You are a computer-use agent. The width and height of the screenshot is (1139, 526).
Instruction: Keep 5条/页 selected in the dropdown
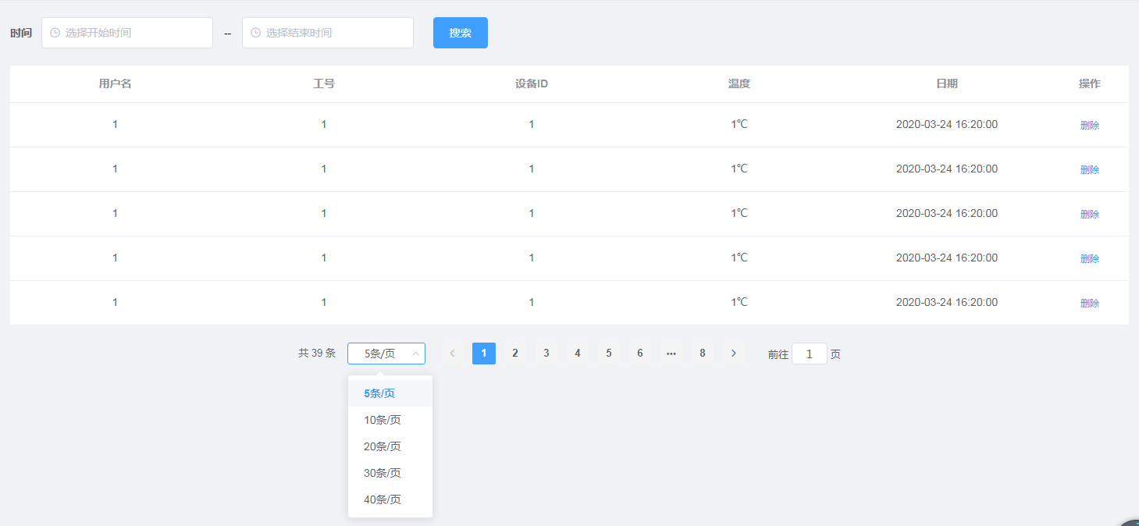coord(379,393)
